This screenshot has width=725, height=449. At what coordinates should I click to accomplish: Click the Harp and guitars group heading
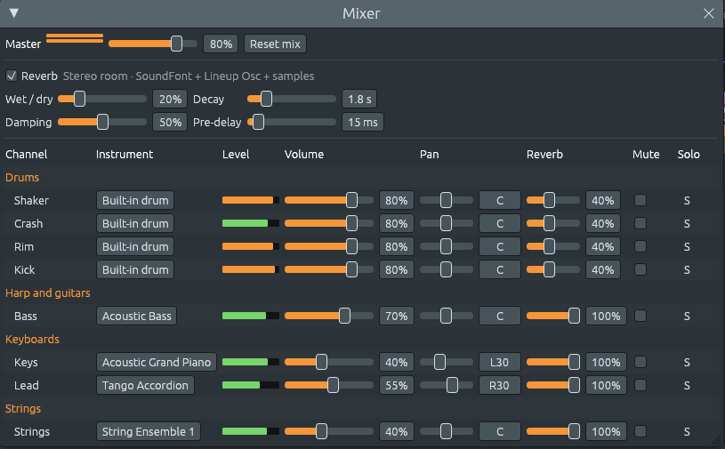pyautogui.click(x=48, y=293)
